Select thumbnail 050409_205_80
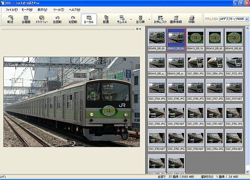 tap(157, 40)
